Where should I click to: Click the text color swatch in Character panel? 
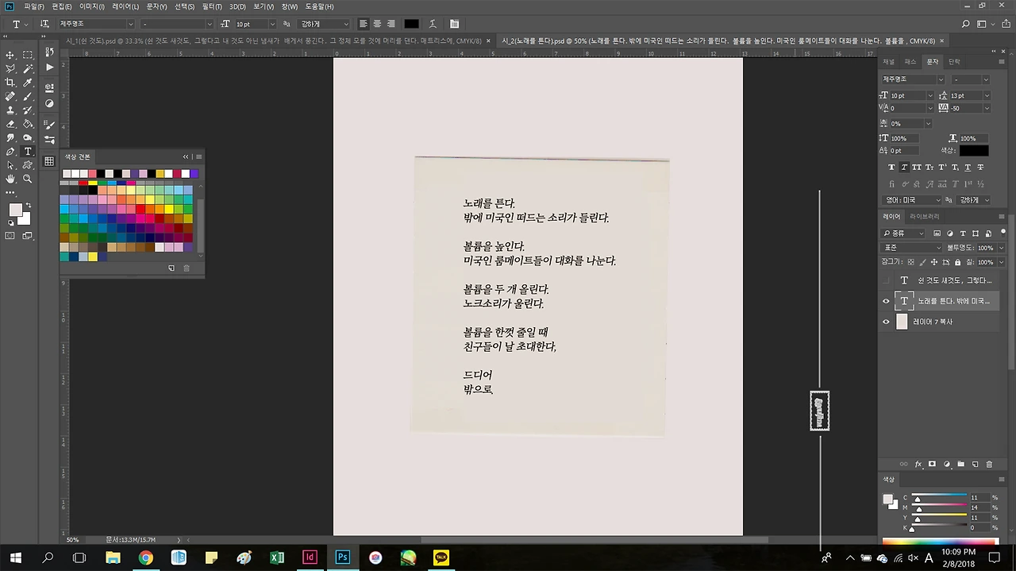[974, 150]
